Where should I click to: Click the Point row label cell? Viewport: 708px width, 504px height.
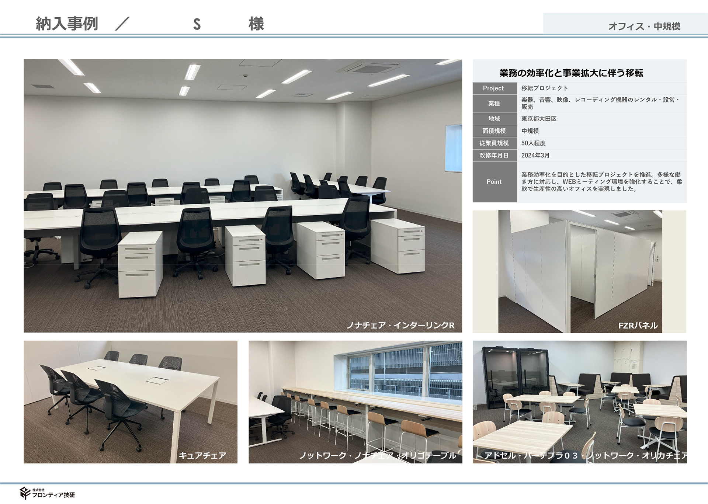(494, 182)
